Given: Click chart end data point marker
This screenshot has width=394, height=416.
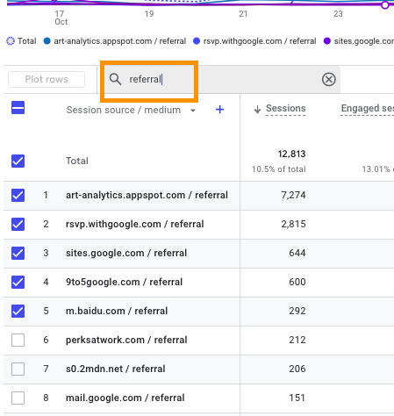Looking at the screenshot, I should (x=385, y=5).
